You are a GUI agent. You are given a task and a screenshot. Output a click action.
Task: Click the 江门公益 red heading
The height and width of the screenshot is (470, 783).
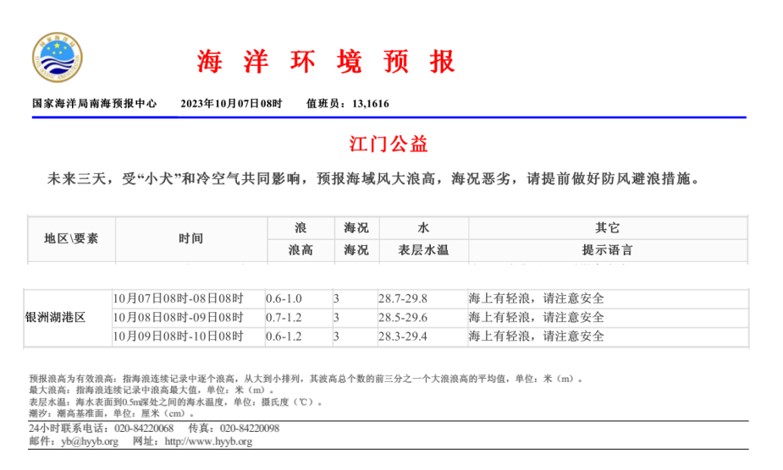(x=390, y=144)
